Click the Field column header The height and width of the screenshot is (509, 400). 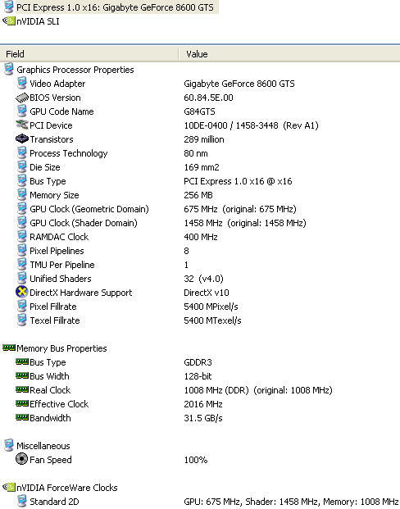pos(89,54)
